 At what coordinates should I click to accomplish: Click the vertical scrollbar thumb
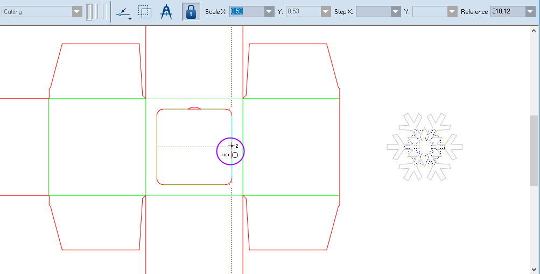coord(534,150)
